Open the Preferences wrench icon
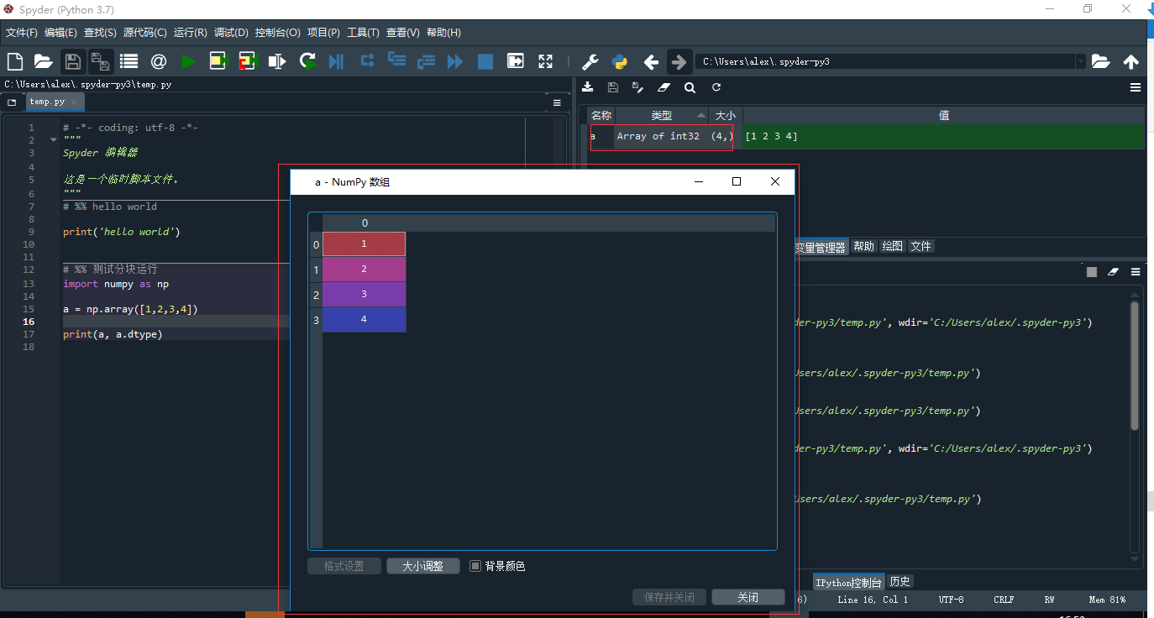Screen dimensions: 1154x618 (590, 61)
